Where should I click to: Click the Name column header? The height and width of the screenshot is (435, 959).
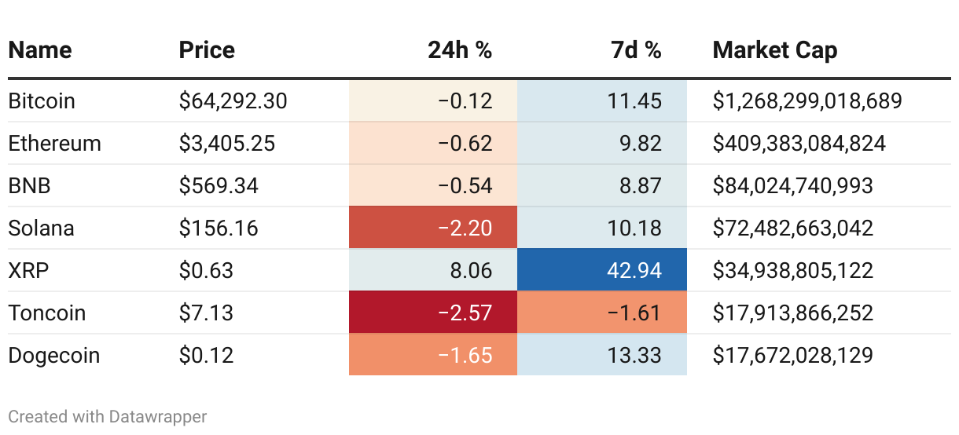pyautogui.click(x=40, y=50)
